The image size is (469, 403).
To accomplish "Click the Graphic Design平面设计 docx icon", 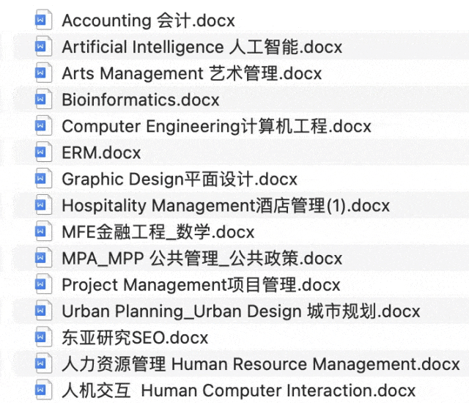I will (x=43, y=179).
